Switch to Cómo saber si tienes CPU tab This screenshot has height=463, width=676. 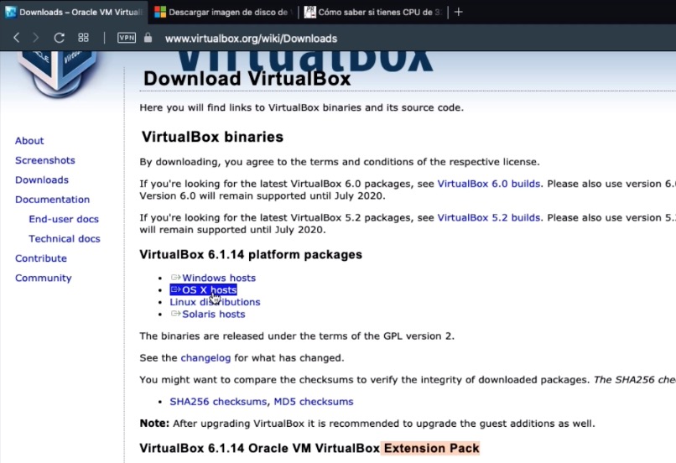(374, 12)
